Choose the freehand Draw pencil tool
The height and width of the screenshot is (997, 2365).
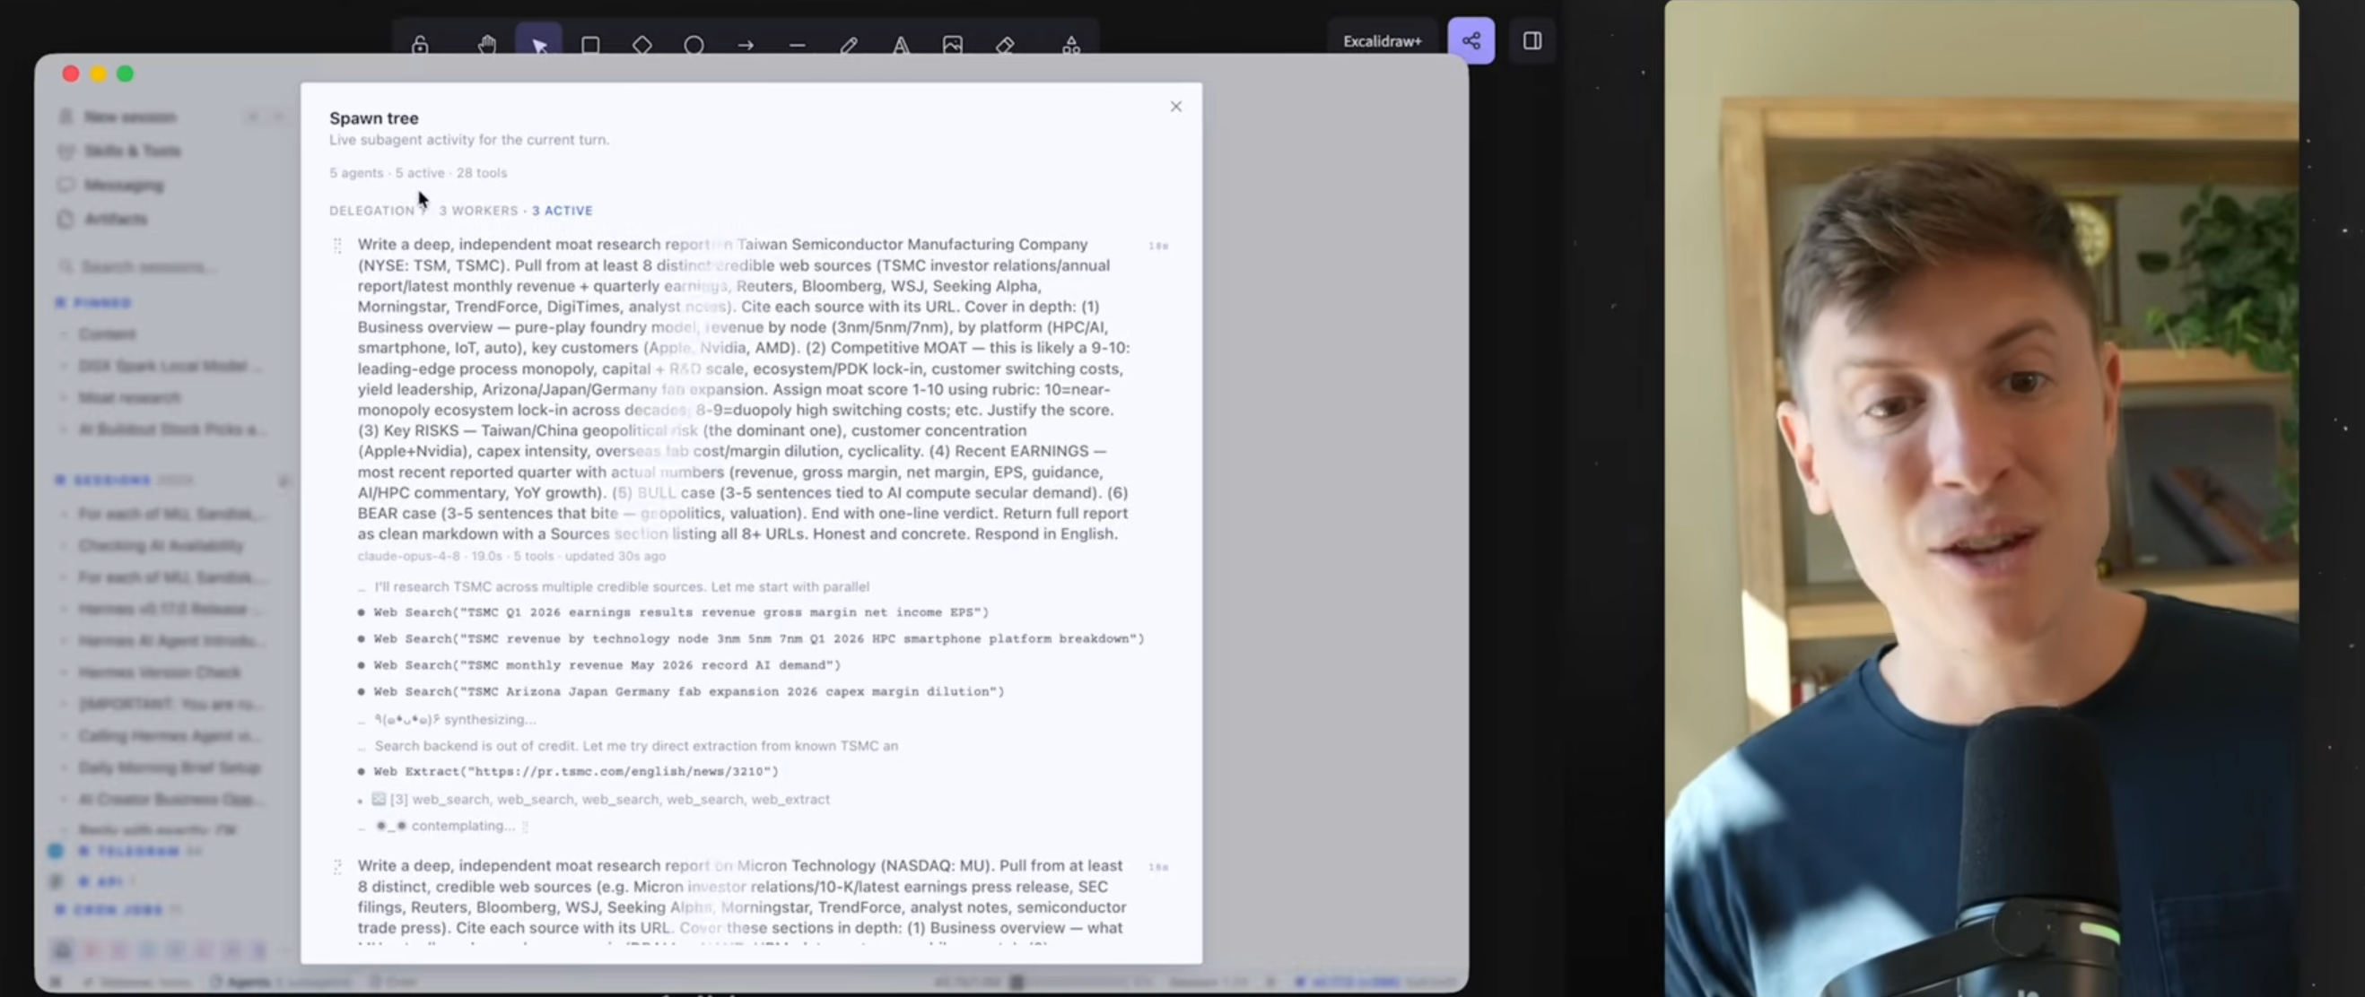(850, 44)
